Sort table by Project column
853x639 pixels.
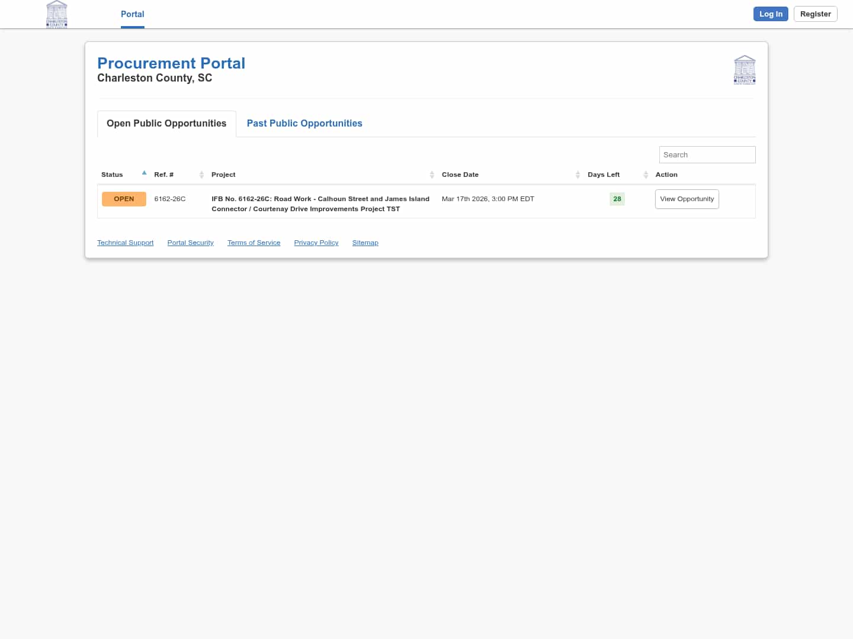point(223,175)
